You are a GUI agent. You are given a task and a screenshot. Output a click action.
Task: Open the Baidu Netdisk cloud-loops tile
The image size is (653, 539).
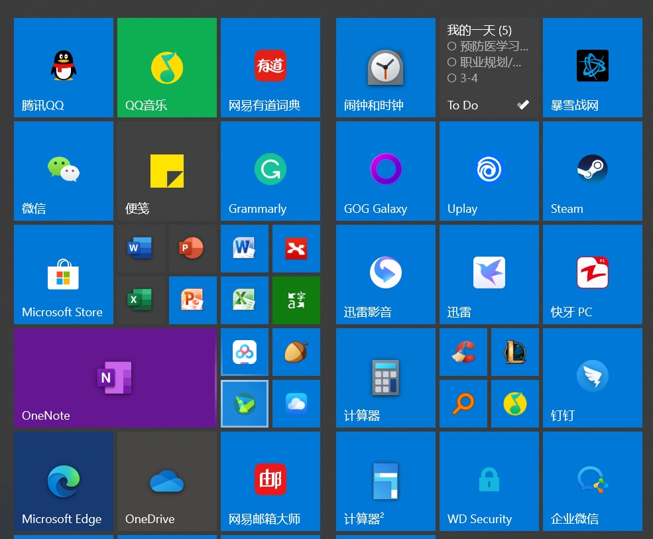click(245, 352)
